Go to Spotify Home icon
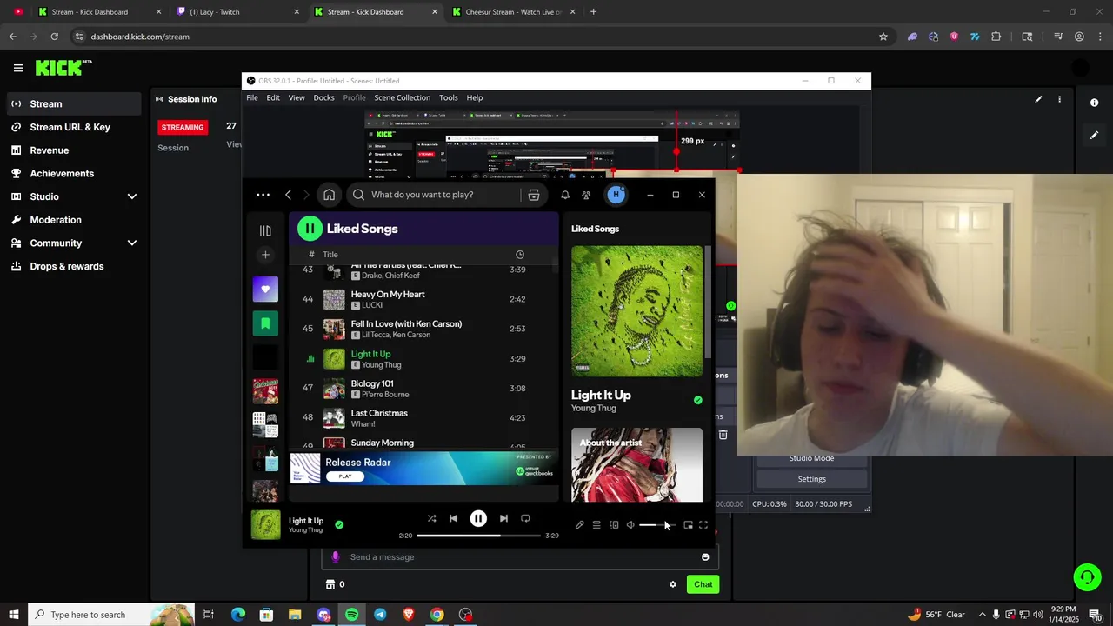1113x626 pixels. click(x=329, y=195)
